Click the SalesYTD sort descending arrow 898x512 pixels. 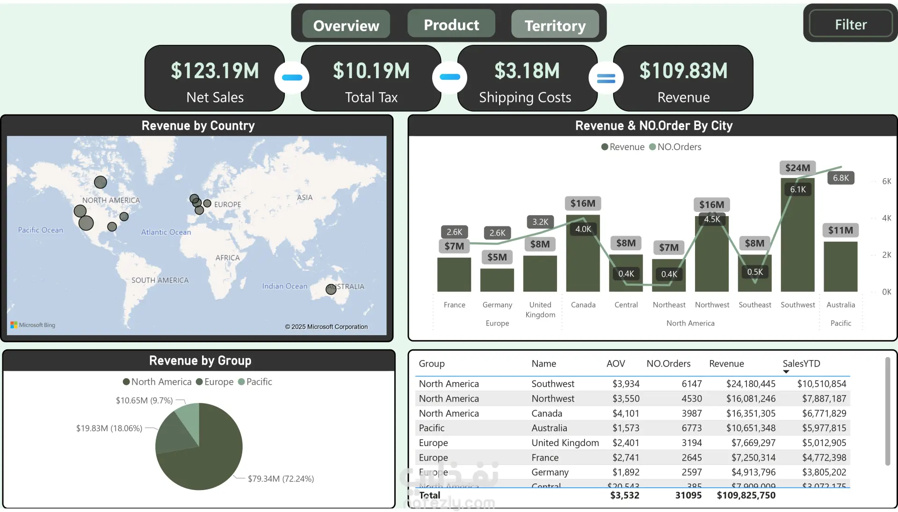[x=786, y=372]
